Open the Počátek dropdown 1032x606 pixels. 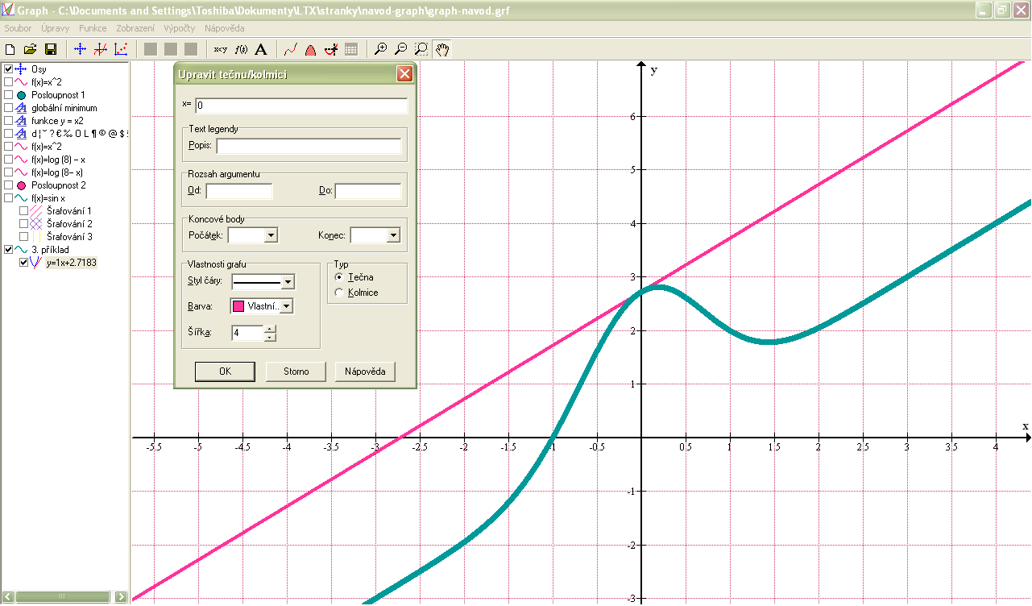[x=271, y=235]
